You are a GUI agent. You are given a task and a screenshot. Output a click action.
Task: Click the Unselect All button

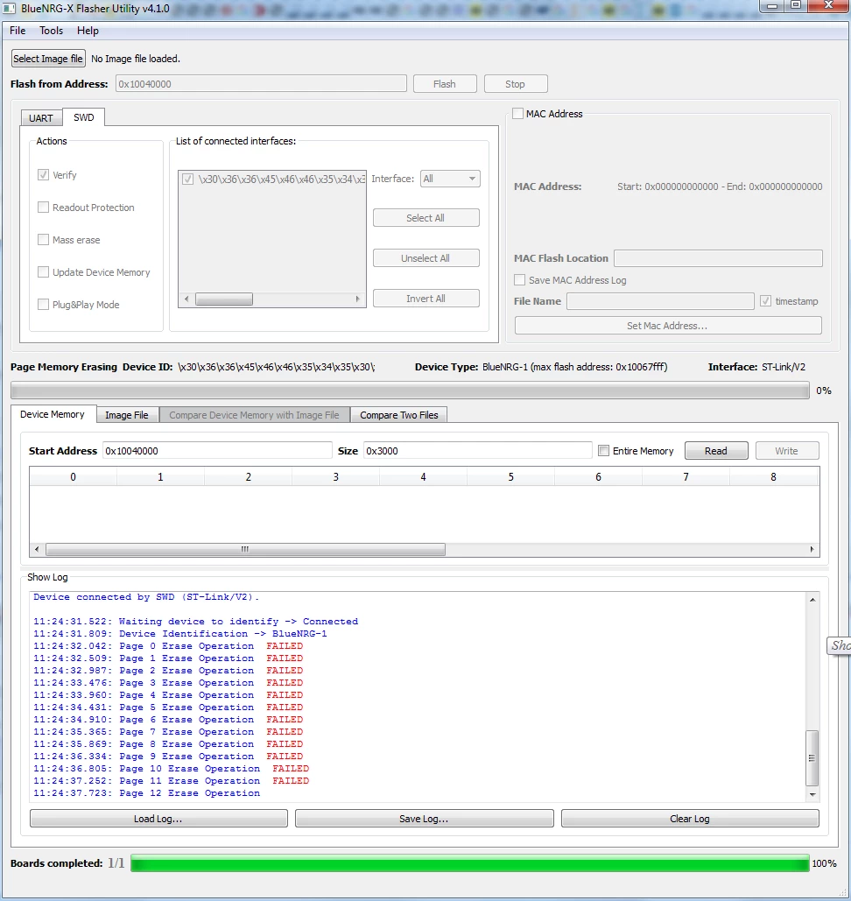(x=425, y=258)
